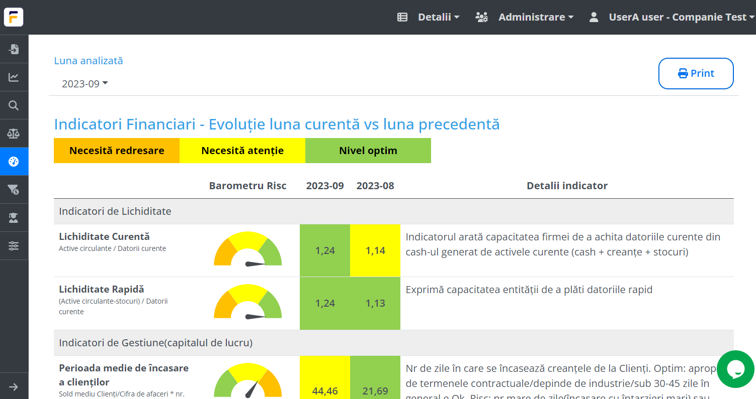Click the file import icon in sidebar
756x399 pixels.
click(14, 49)
